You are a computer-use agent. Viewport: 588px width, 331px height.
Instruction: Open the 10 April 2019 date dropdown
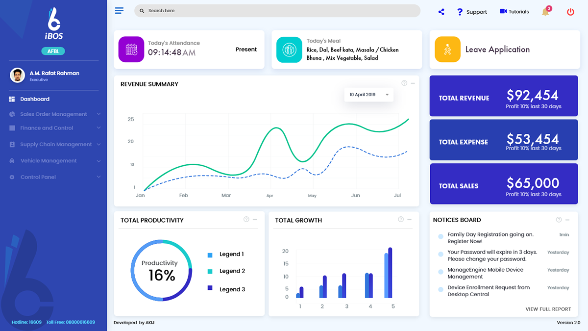point(368,95)
